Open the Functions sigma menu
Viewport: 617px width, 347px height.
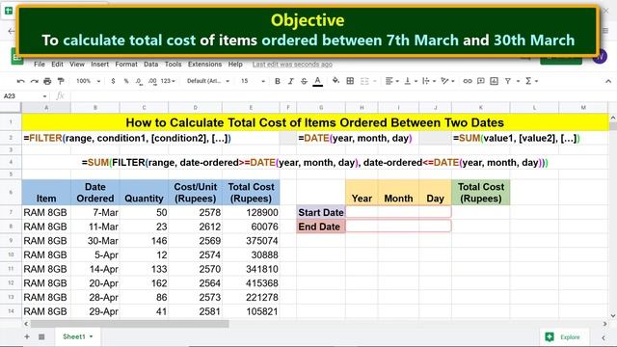[531, 81]
